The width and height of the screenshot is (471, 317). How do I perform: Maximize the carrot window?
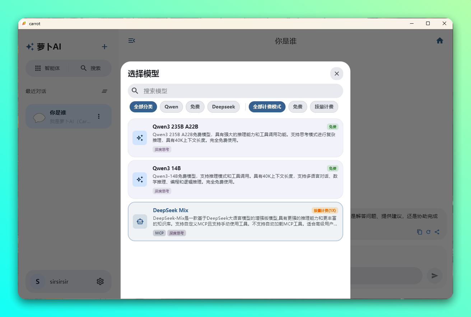tap(428, 23)
